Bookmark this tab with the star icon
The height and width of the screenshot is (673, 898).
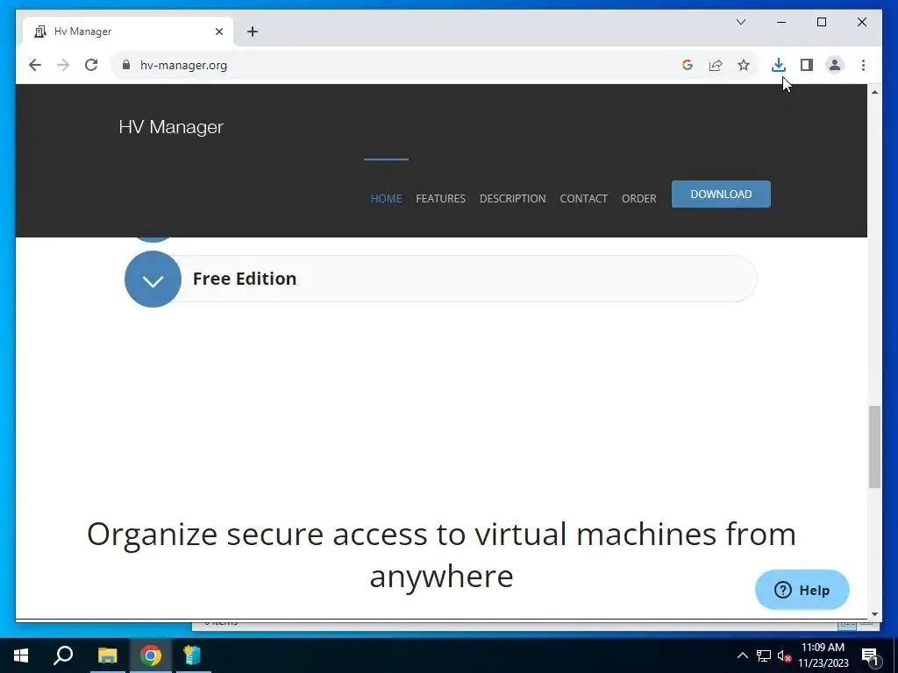point(744,65)
